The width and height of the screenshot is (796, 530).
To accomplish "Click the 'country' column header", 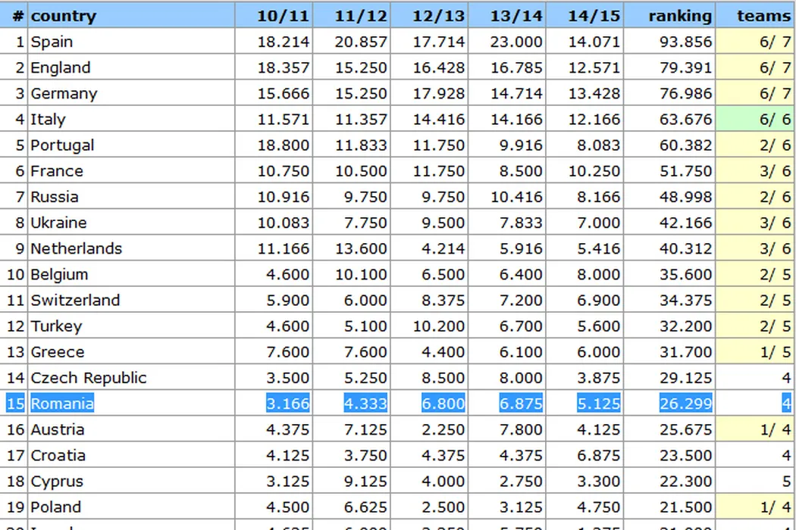I will tap(64, 16).
